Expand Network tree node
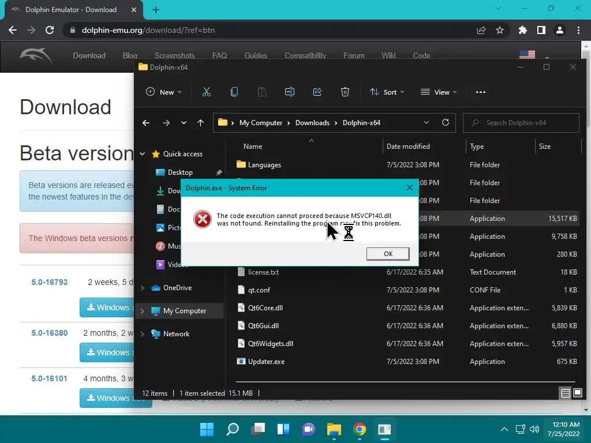The image size is (591, 443). pos(143,334)
